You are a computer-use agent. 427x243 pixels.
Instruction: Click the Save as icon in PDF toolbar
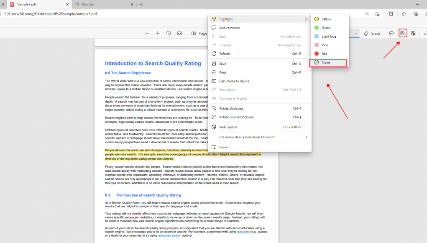tap(413, 33)
